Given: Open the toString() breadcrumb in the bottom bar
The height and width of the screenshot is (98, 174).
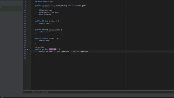Looking at the screenshot, I should (x=44, y=92).
